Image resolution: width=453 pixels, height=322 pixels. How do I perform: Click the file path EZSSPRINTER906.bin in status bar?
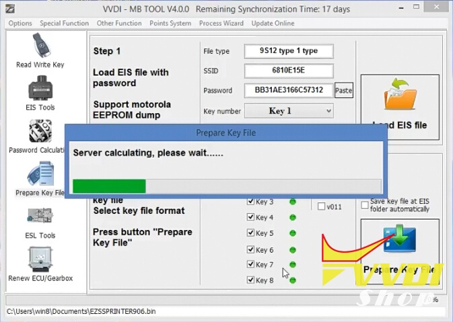[x=81, y=312]
